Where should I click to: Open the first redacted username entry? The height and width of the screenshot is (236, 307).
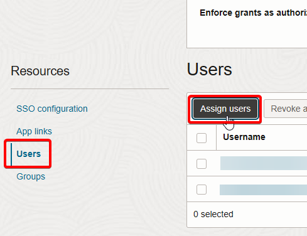point(264,163)
